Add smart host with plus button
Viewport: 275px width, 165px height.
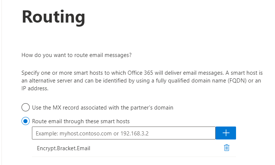pos(226,133)
